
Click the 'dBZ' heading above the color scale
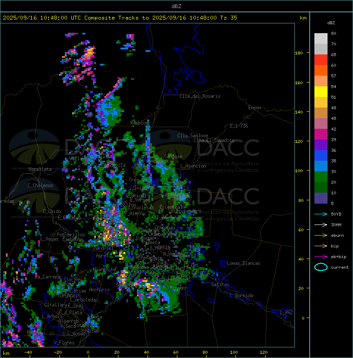331,23
